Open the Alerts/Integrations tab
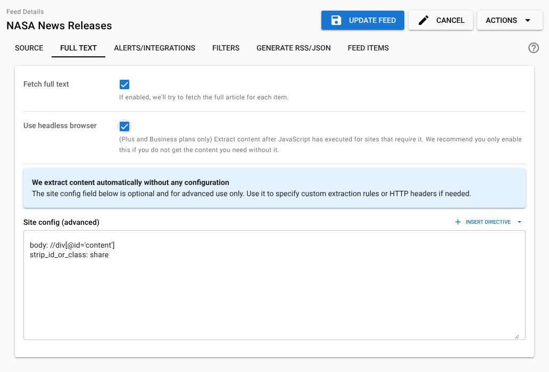Image resolution: width=549 pixels, height=372 pixels. tap(154, 48)
